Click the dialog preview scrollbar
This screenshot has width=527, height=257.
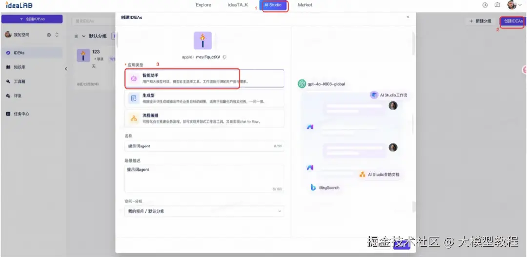pos(414,43)
